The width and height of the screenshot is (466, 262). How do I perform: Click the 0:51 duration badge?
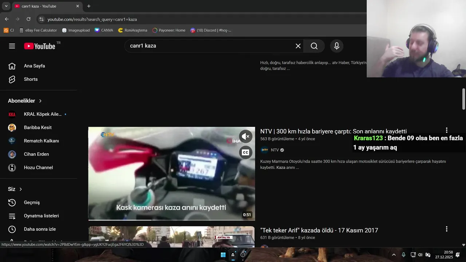(247, 215)
